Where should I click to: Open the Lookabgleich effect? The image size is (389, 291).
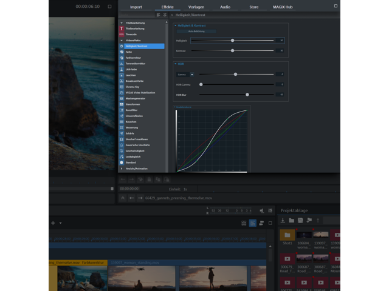coord(134,156)
